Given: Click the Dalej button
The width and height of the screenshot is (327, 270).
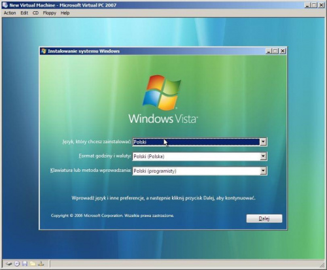Looking at the screenshot, I should pyautogui.click(x=264, y=218).
